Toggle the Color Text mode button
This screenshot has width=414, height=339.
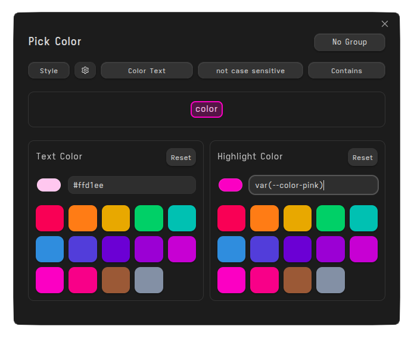click(147, 70)
